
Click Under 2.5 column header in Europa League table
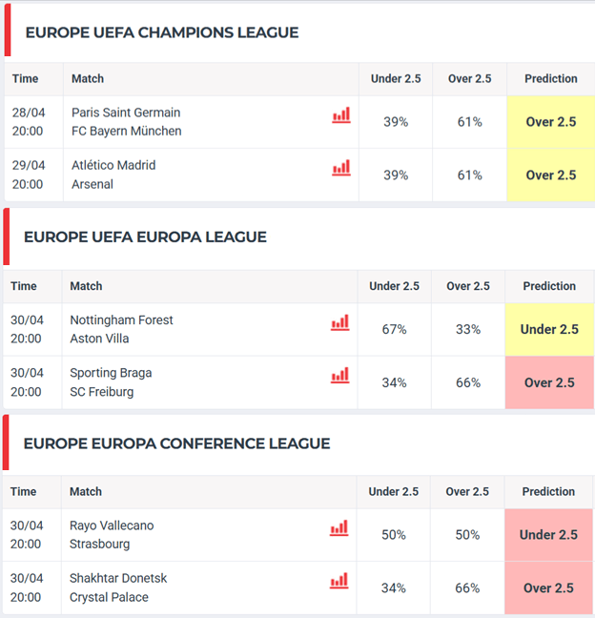(x=394, y=286)
